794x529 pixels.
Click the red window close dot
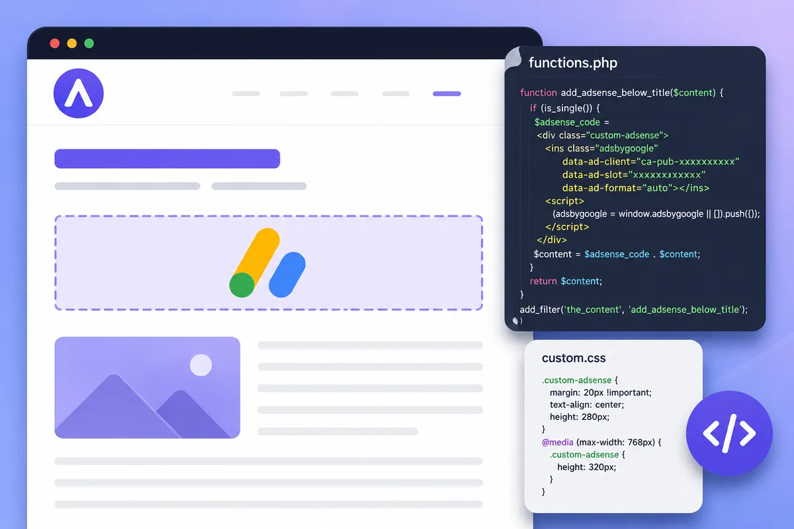(55, 44)
